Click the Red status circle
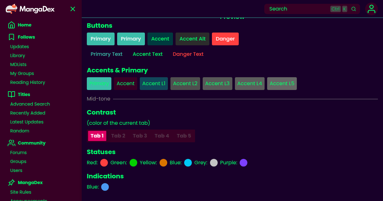This screenshot has width=383, height=201. [x=104, y=163]
